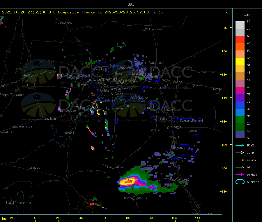Image resolution: width=262 pixels, height=222 pixels.
Task: Click the 80 tick on bottom km axis
Action: (x=128, y=218)
